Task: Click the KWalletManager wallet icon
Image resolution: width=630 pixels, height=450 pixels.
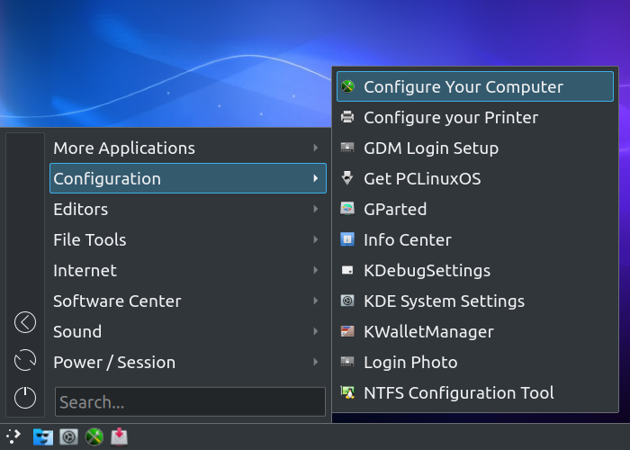Action: (x=347, y=331)
